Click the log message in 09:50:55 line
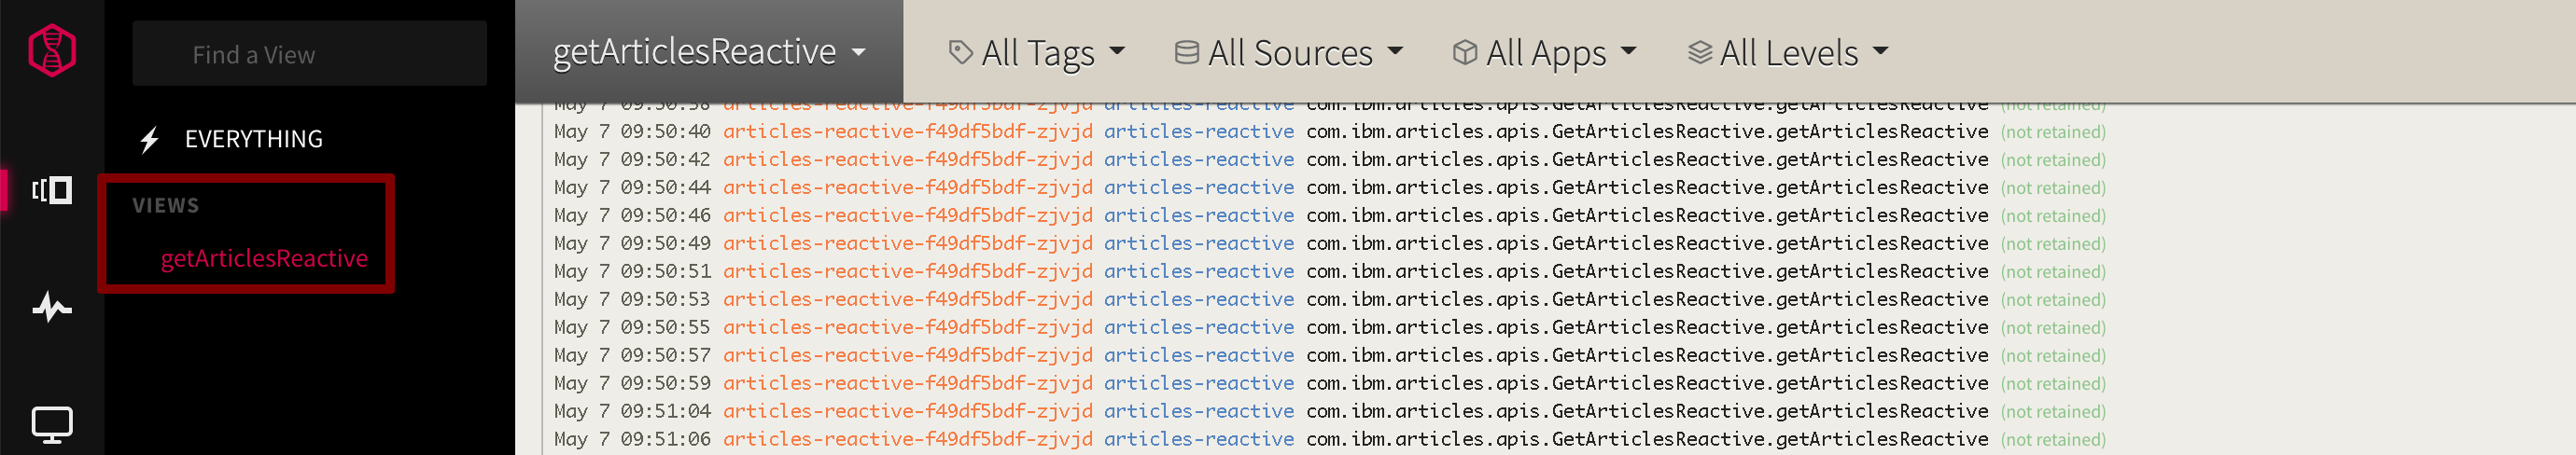 click(1647, 328)
